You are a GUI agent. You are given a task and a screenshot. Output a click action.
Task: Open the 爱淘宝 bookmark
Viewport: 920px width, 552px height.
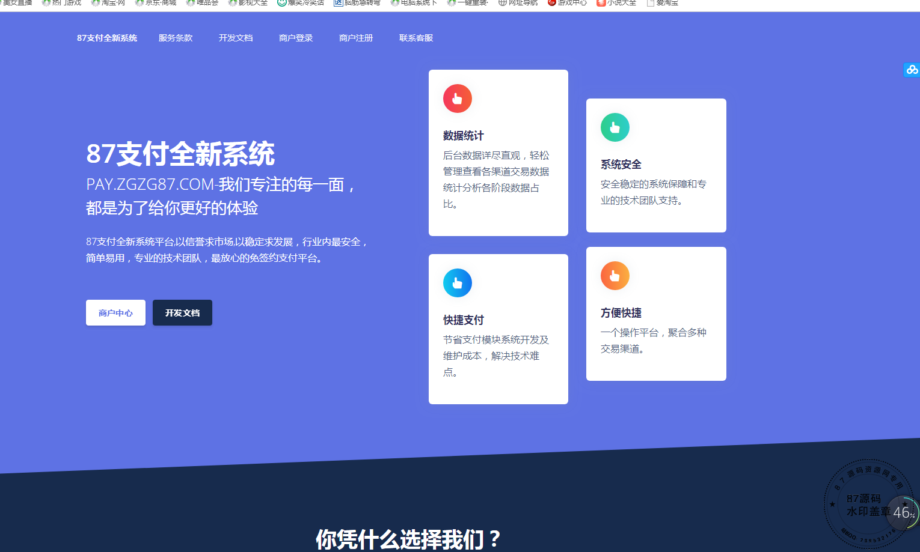[x=662, y=3]
